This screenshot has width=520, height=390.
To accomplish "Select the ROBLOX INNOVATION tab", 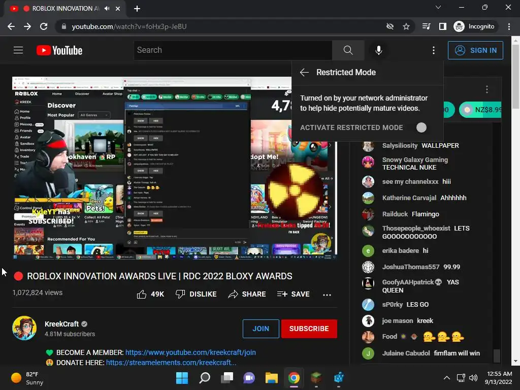I will pyautogui.click(x=64, y=9).
